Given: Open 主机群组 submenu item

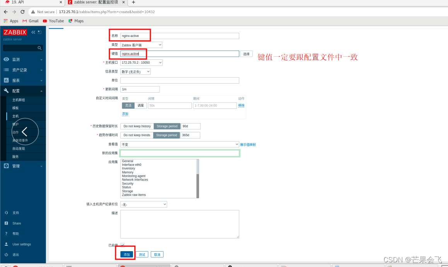Looking at the screenshot, I should [x=19, y=100].
